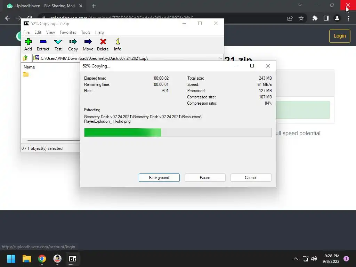This screenshot has width=356, height=267.
Task: Pause the extraction
Action: 205,178
